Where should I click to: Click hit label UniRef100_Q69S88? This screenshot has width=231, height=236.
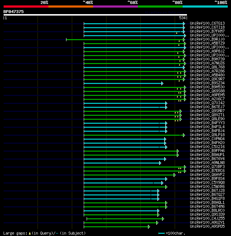coord(207,91)
